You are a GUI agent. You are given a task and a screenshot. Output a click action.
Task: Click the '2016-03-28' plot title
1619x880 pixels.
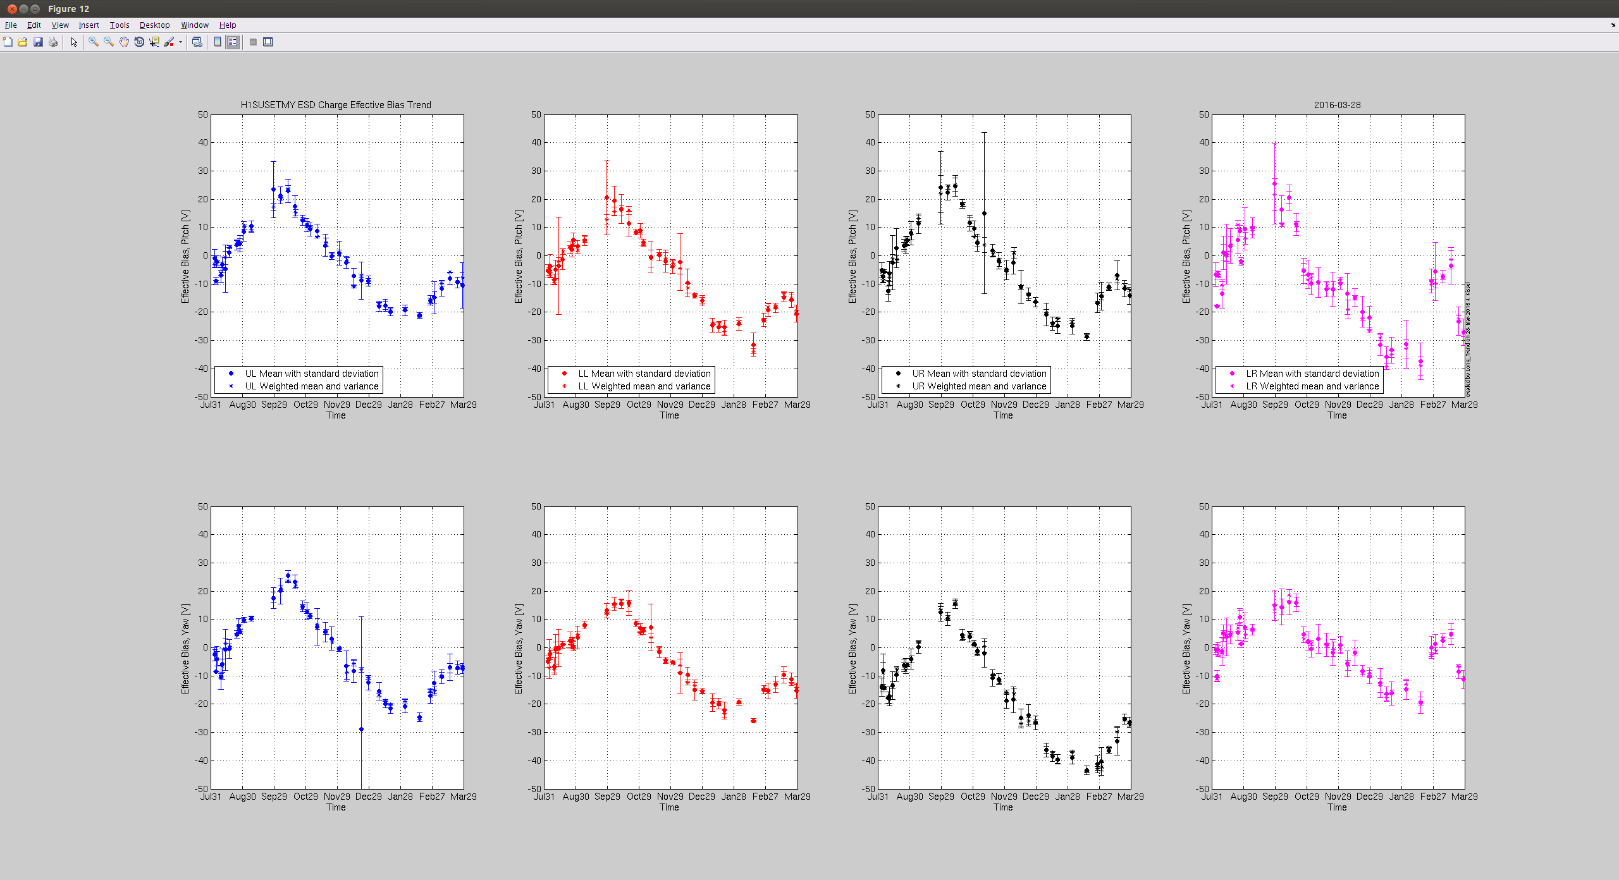coord(1337,105)
